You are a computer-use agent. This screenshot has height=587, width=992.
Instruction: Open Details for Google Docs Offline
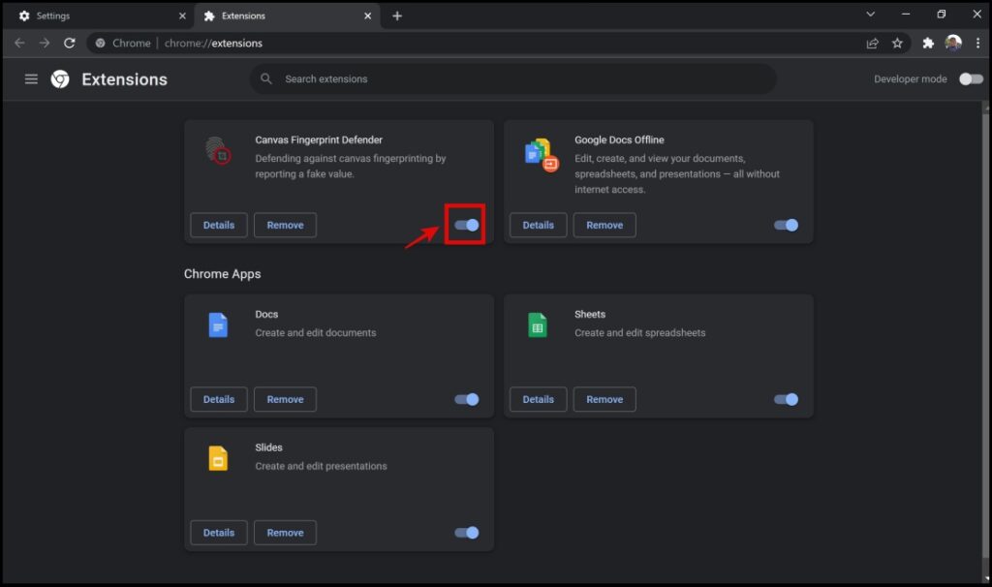coord(539,225)
